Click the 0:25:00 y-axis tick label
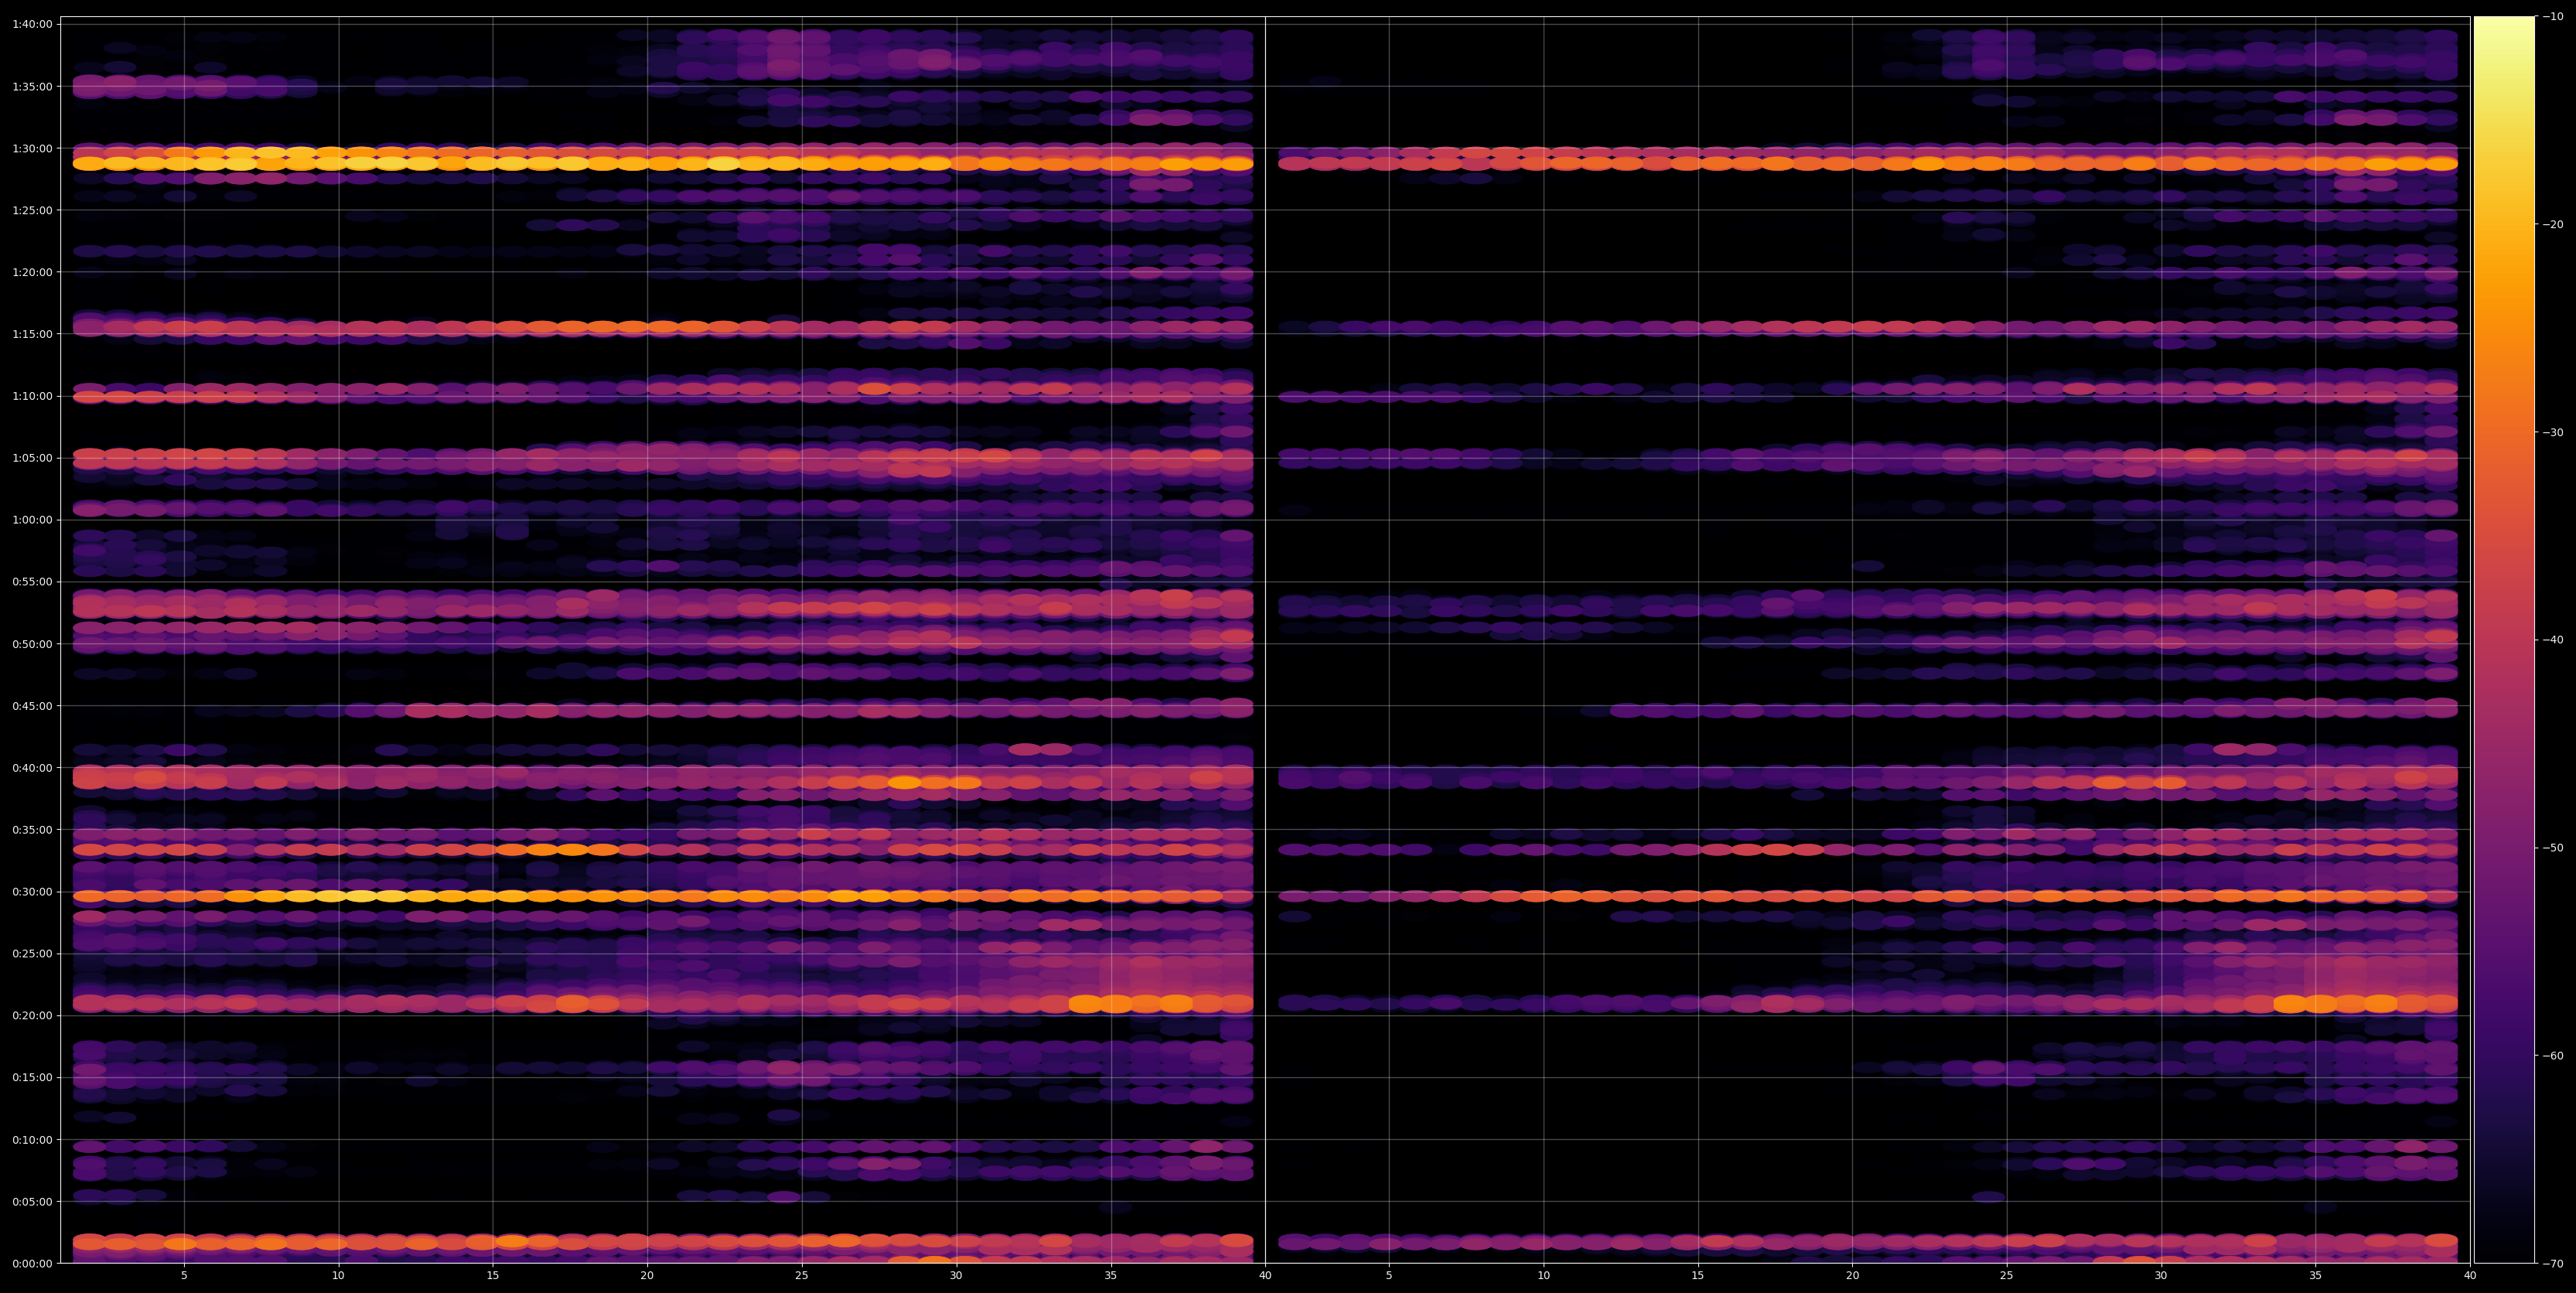 coord(32,954)
